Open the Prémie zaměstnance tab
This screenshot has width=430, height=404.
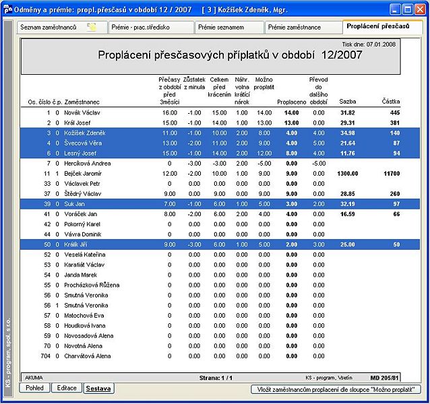coord(303,28)
